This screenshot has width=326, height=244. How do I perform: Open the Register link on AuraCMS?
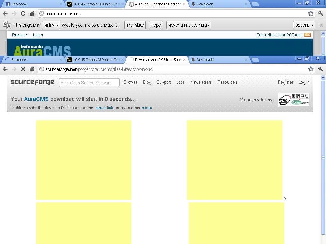[x=19, y=35]
